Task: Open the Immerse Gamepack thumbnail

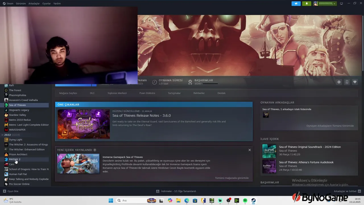Action: [x=78, y=164]
